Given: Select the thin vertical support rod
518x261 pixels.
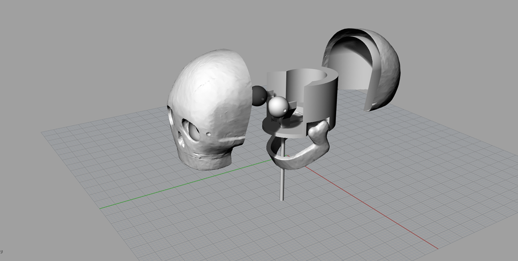Looking at the screenshot, I should pos(282,184).
